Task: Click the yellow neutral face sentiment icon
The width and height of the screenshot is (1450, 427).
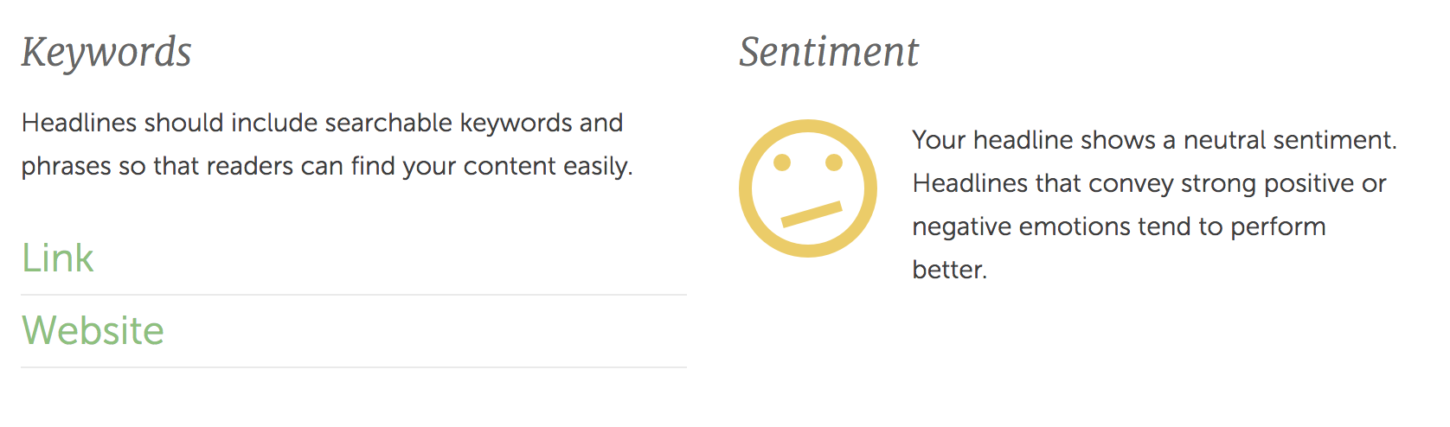Action: coord(808,188)
